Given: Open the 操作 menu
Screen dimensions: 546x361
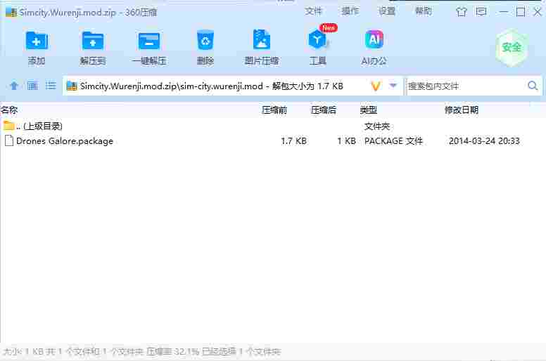Looking at the screenshot, I should 350,11.
